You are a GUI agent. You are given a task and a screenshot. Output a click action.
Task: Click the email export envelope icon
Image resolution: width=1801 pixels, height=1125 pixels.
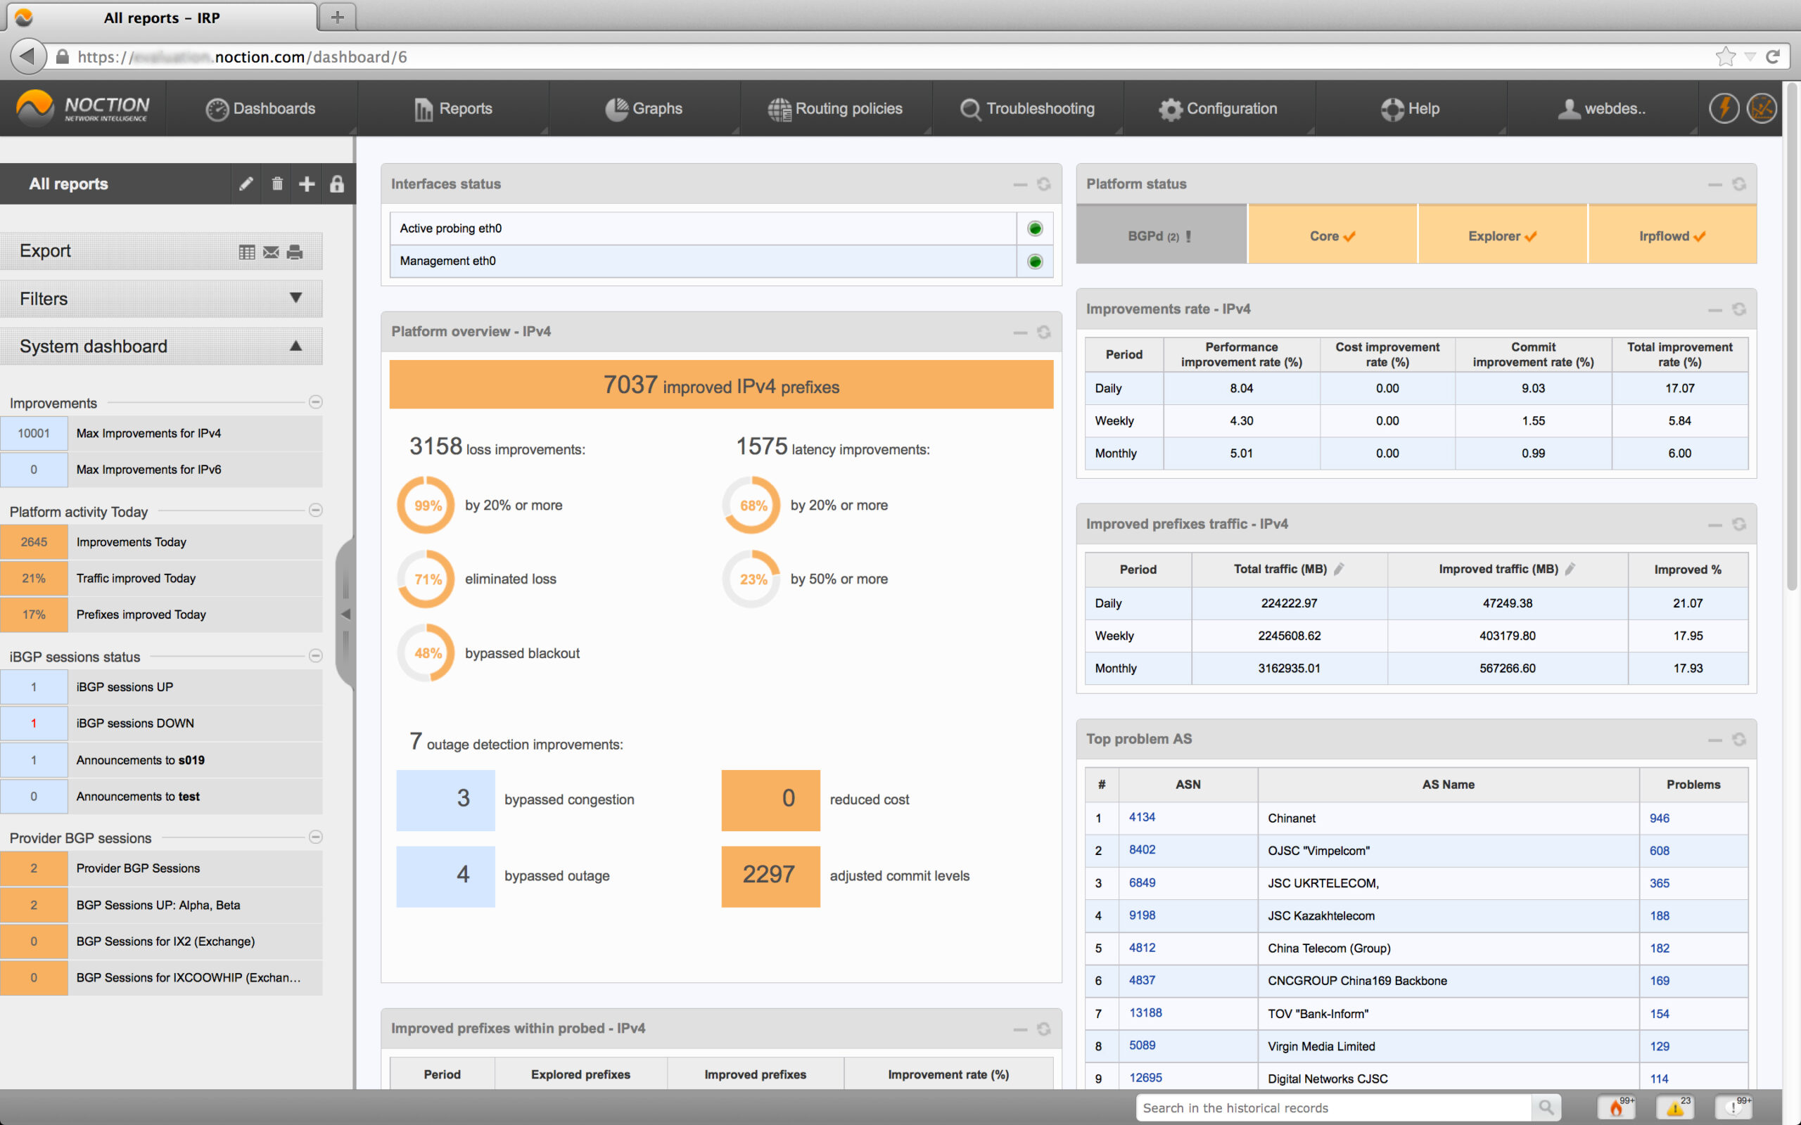(271, 252)
